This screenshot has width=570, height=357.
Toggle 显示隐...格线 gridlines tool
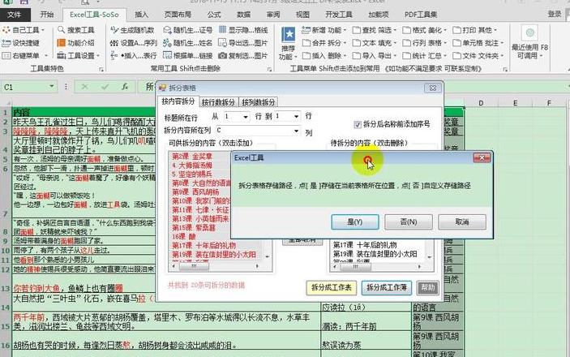[242, 30]
